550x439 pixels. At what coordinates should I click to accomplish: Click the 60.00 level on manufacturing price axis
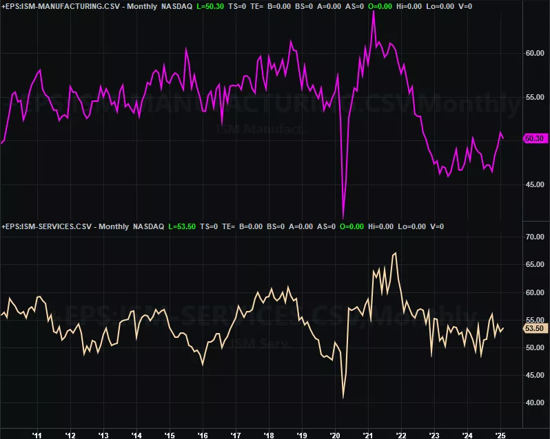tap(535, 53)
